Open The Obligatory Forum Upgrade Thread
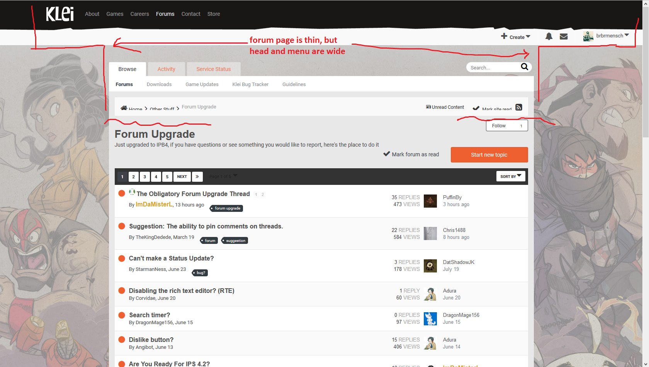Screen dimensions: 649x367 point(193,194)
